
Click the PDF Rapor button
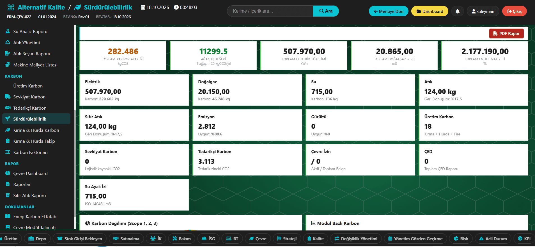click(506, 33)
